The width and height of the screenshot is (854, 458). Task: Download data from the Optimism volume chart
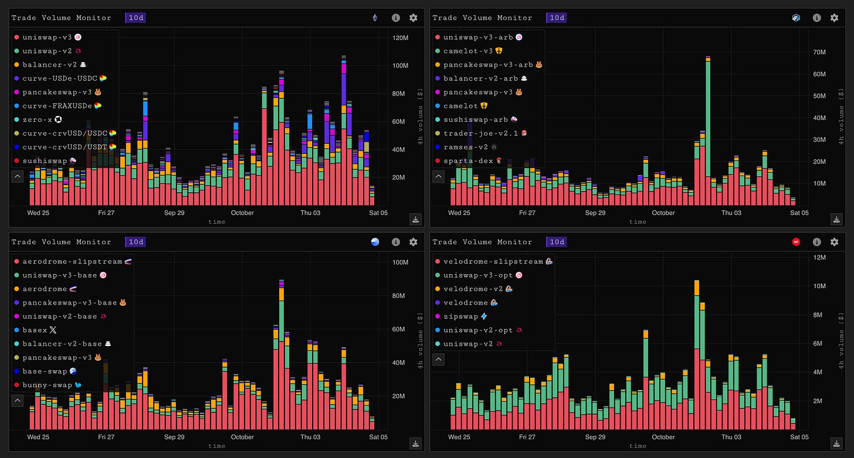coord(836,444)
